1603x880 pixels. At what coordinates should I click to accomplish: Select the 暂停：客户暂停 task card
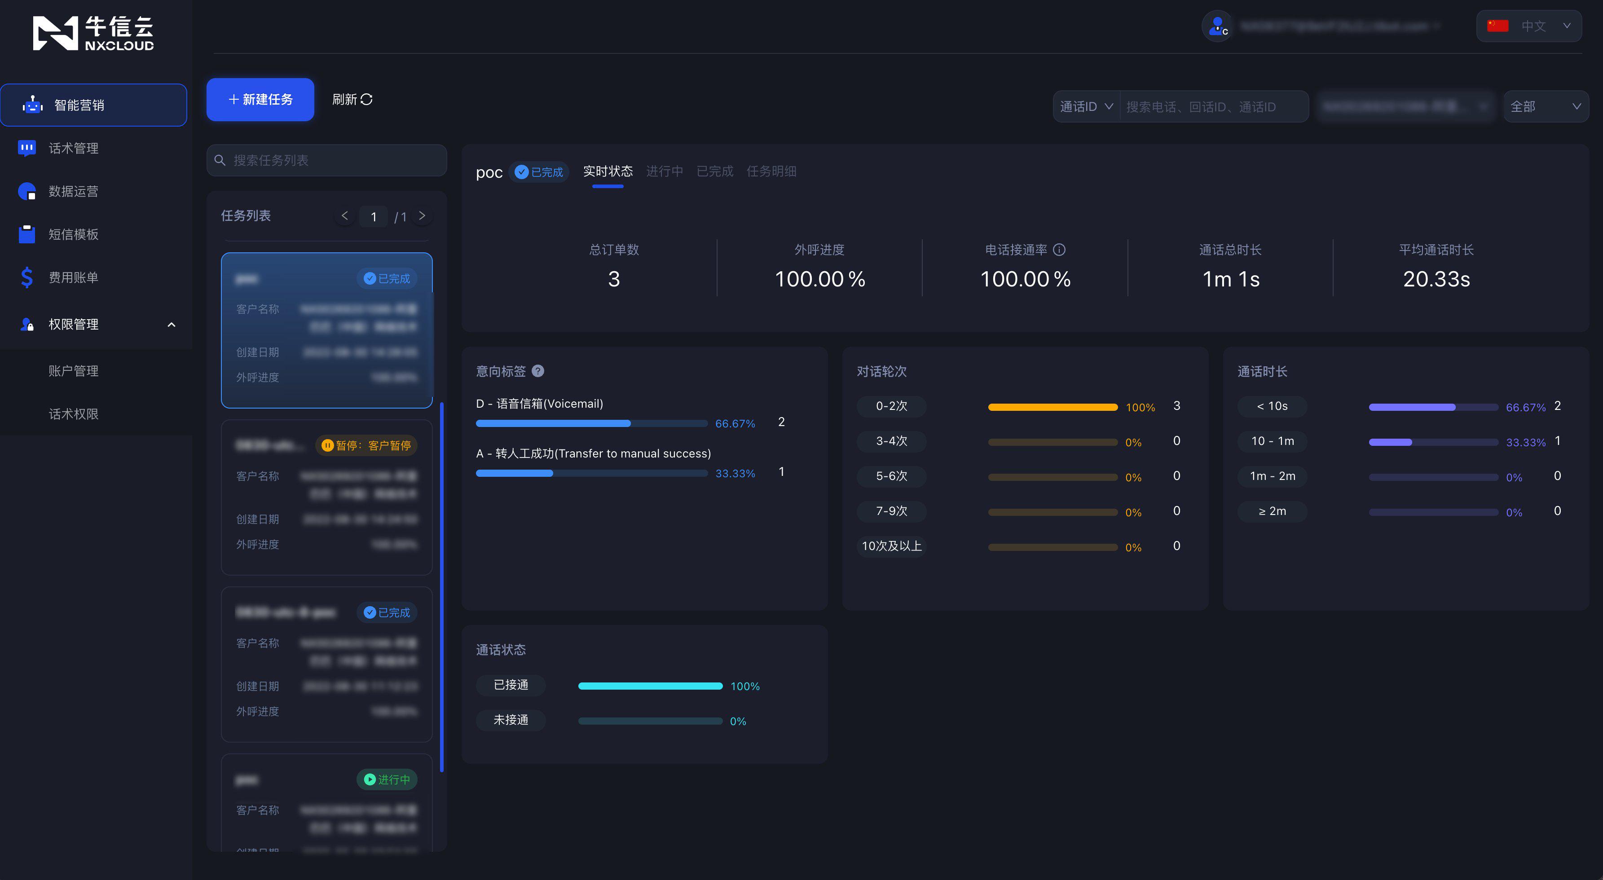pos(327,497)
